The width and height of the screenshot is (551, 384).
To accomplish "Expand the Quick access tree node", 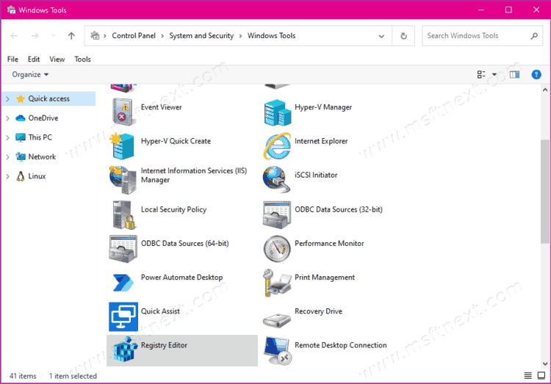I will (8, 99).
